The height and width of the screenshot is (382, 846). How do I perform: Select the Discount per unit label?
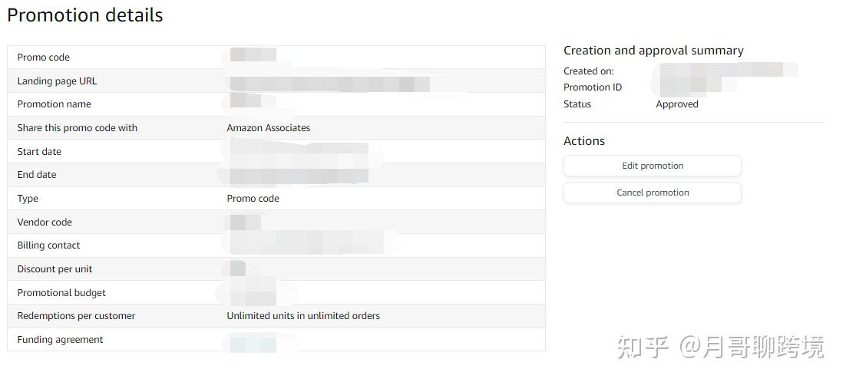(55, 269)
